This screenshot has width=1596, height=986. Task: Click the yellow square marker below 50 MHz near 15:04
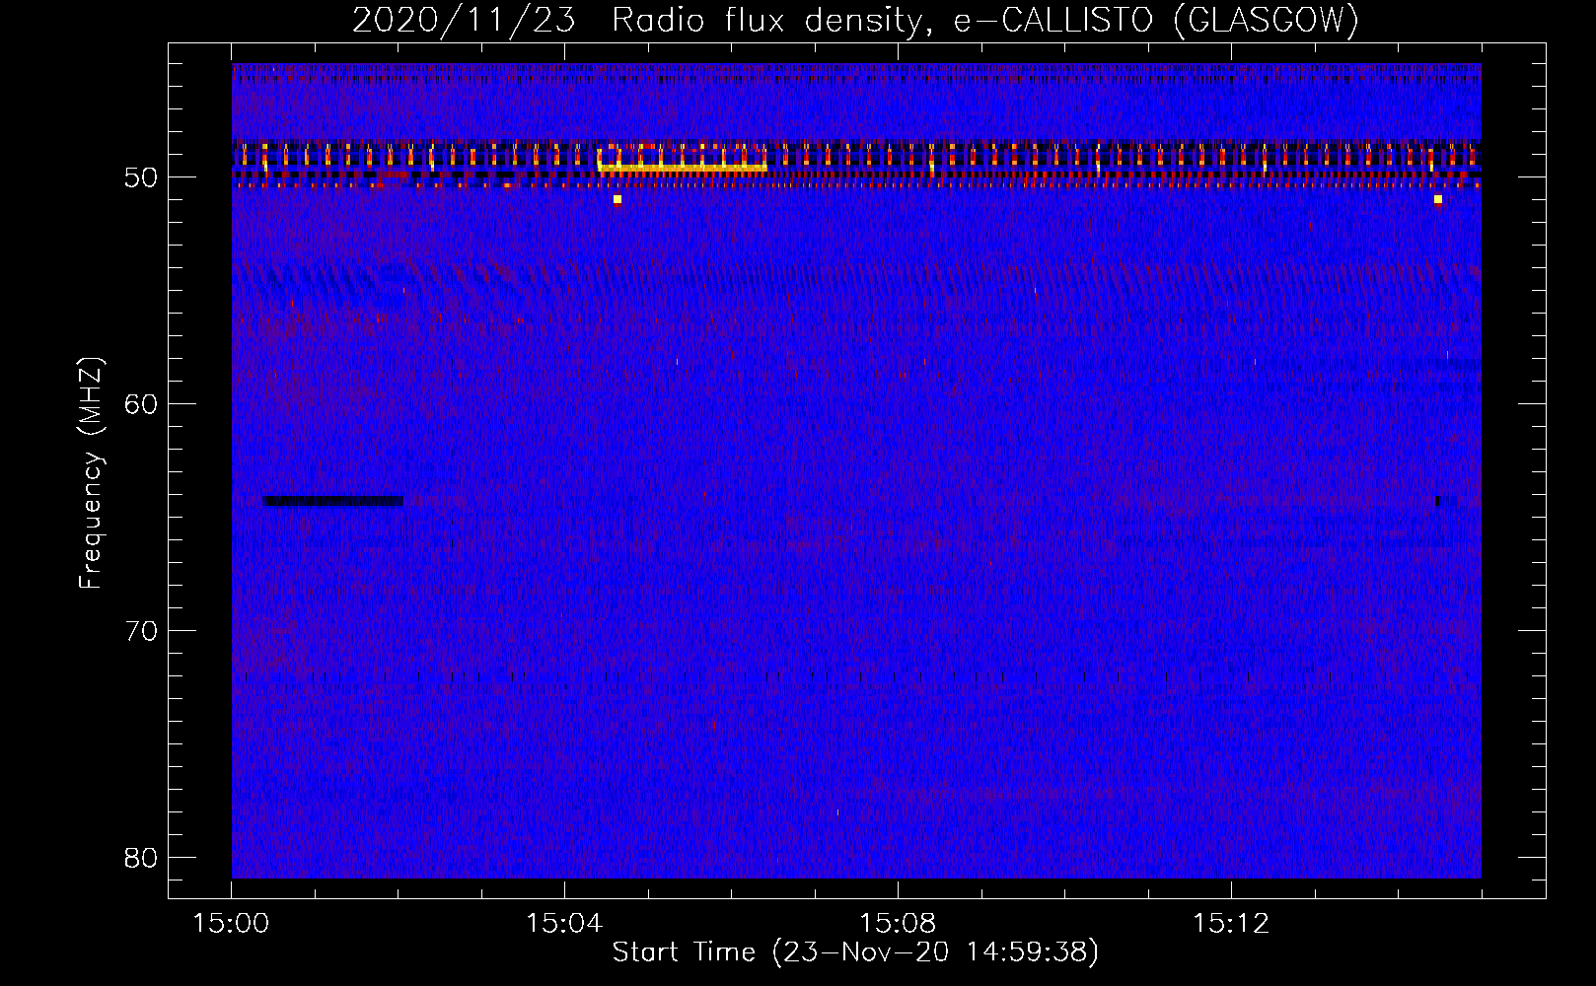click(617, 199)
